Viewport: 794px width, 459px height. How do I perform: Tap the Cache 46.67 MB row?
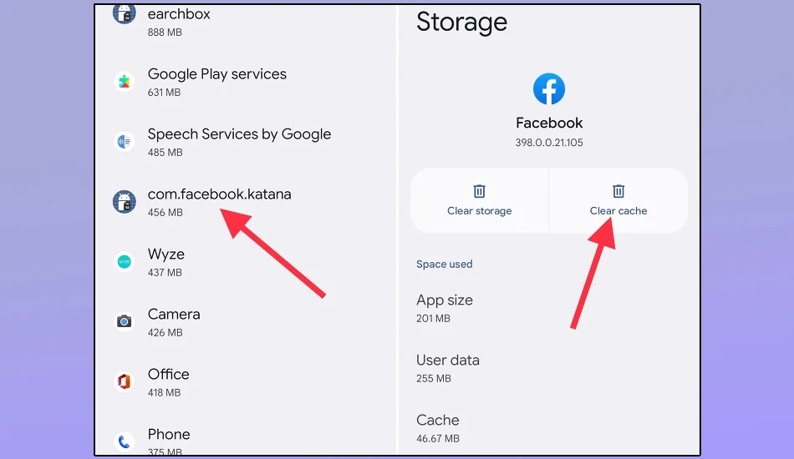(x=549, y=428)
